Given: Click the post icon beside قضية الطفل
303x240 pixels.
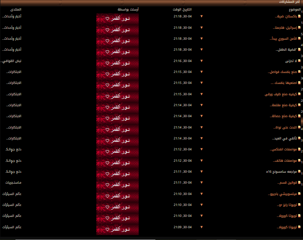Looking at the screenshot, I should tap(299, 49).
